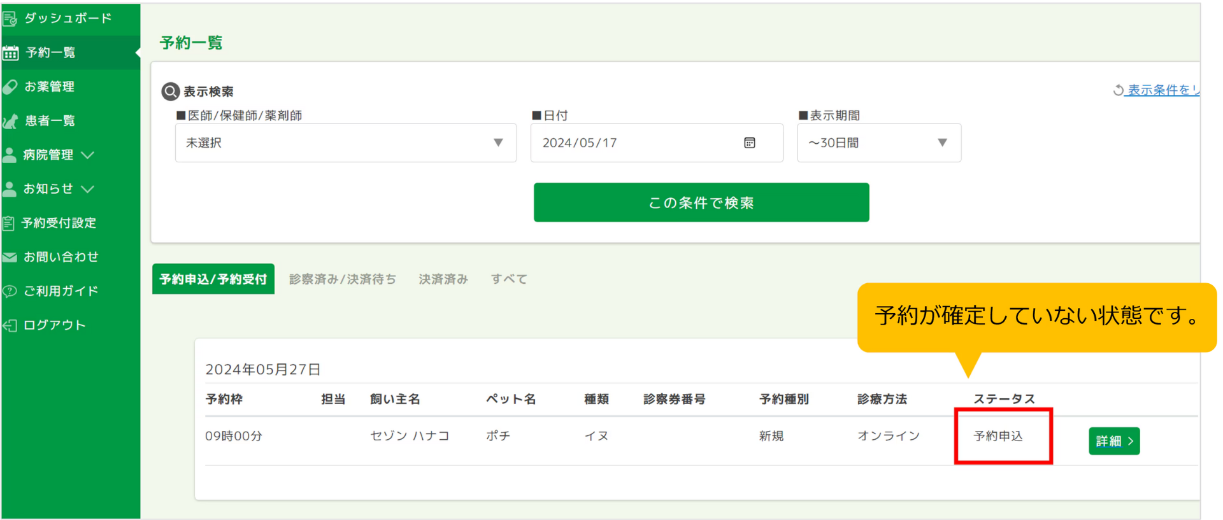Click the pill icon for お薬管理
The height and width of the screenshot is (520, 1223).
[10, 87]
